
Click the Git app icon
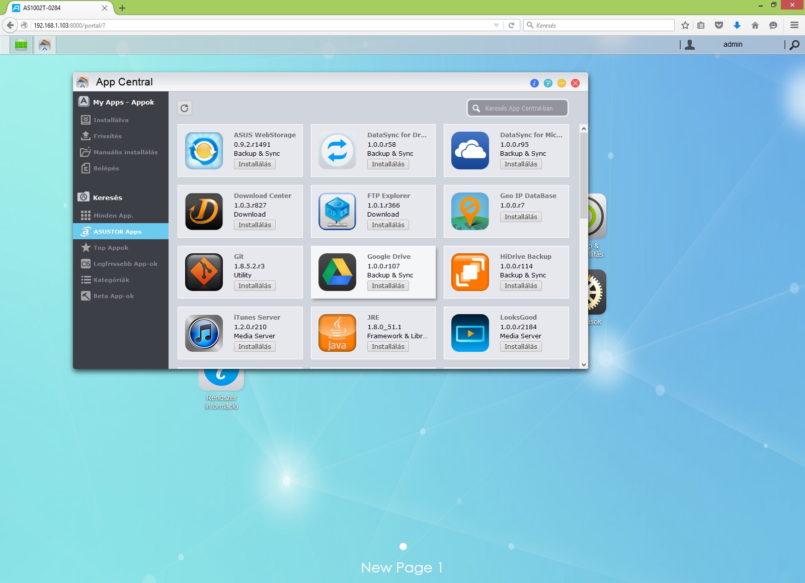click(204, 272)
